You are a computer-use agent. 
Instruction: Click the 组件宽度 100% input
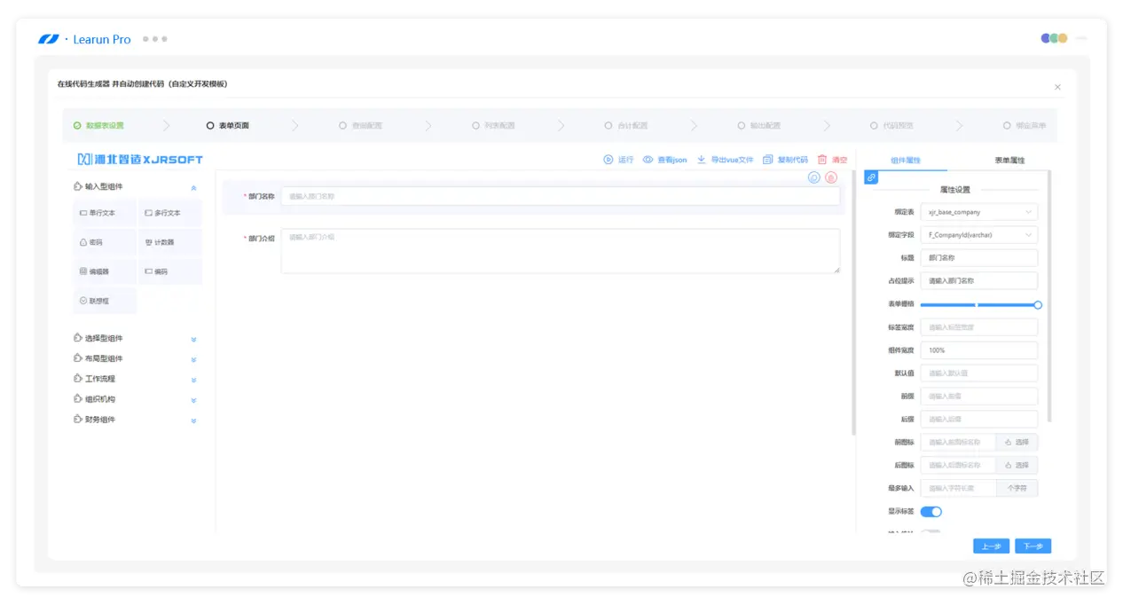coord(978,350)
